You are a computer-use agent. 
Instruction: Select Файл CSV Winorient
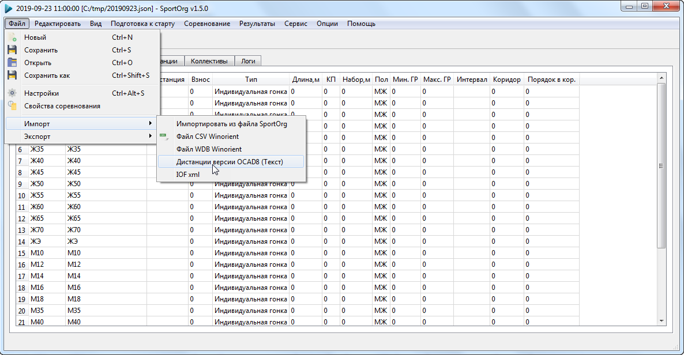(231, 137)
